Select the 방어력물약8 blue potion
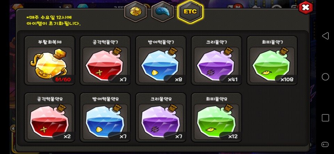334x154 pixels. point(105,117)
